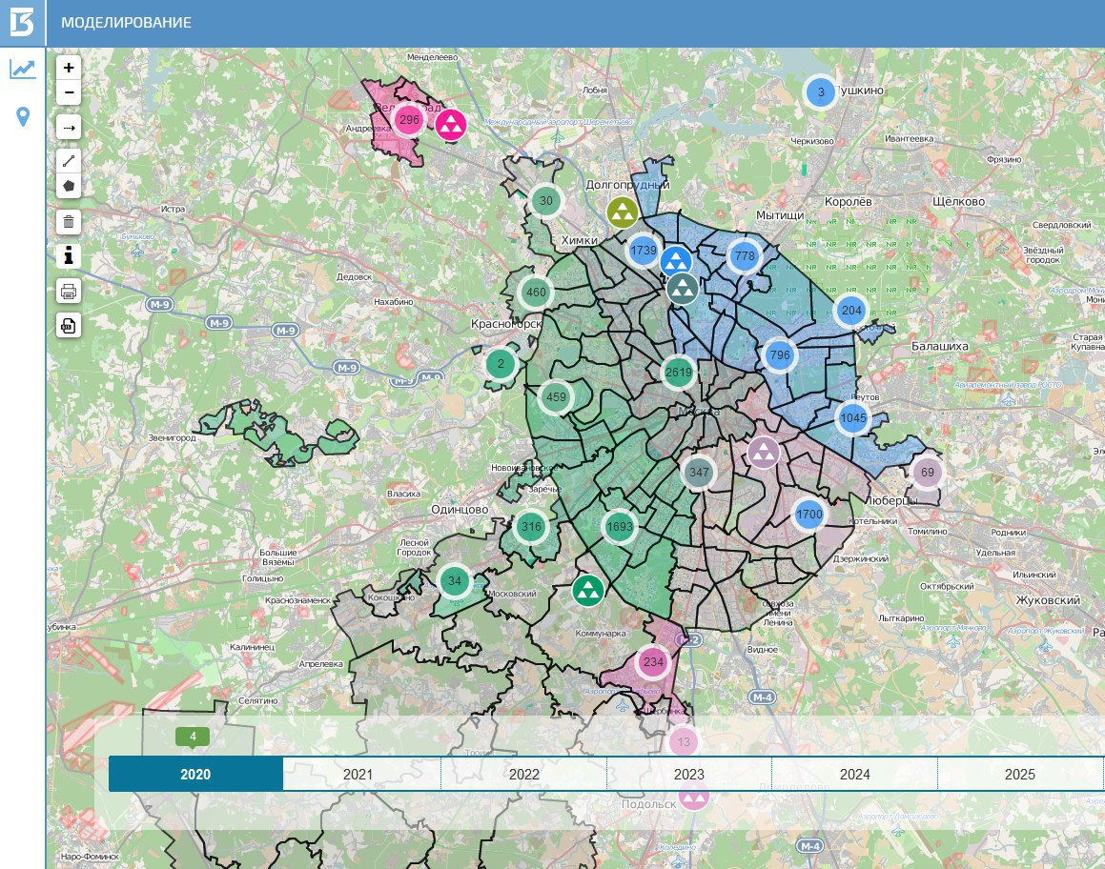Viewport: 1105px width, 869px height.
Task: Expand the green cluster marker 2619
Action: (679, 374)
